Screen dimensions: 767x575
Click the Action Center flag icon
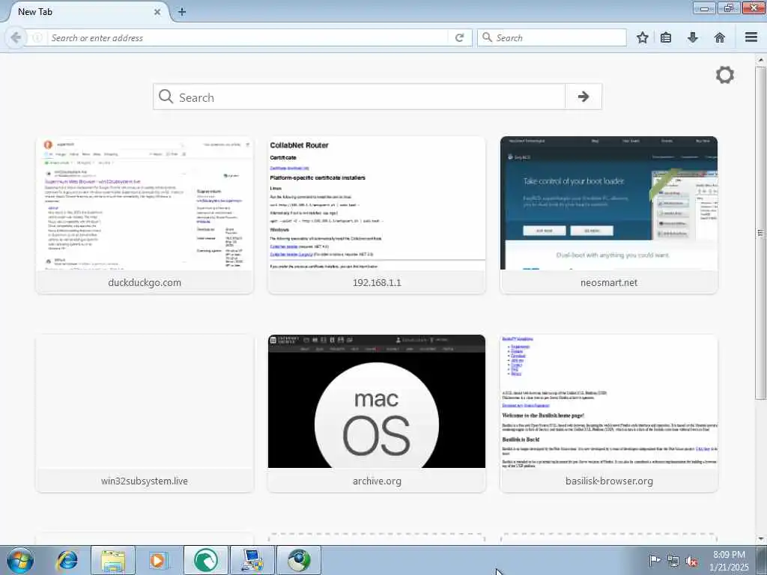[x=655, y=560]
